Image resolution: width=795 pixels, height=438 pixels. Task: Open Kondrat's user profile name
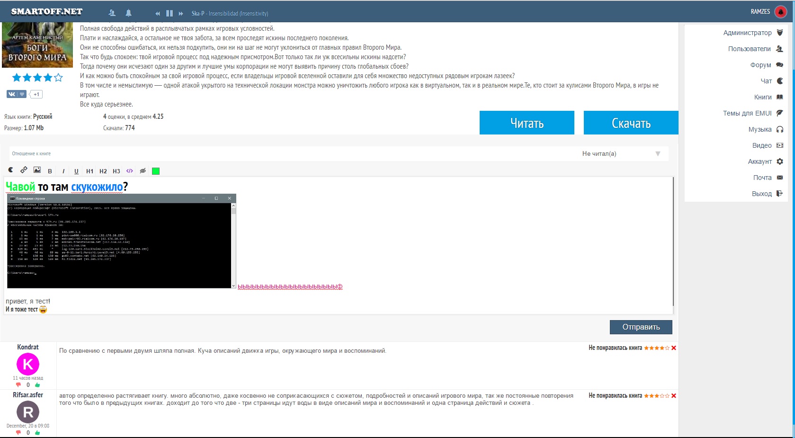[x=28, y=347]
